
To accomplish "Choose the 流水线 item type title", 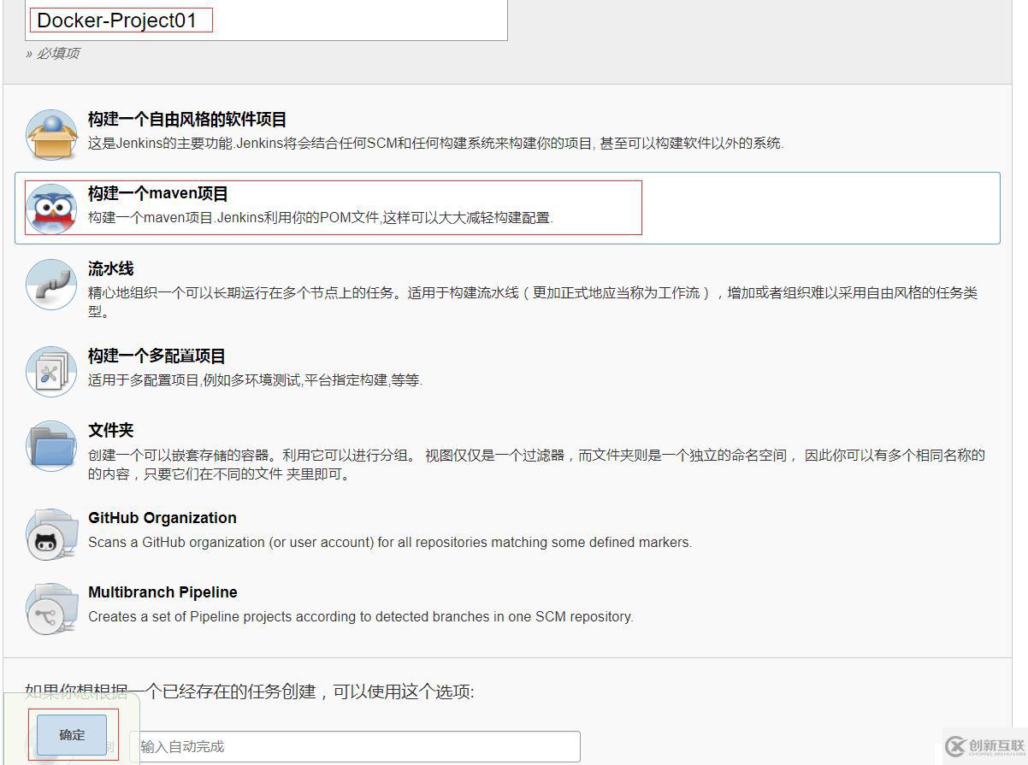I will click(x=111, y=268).
